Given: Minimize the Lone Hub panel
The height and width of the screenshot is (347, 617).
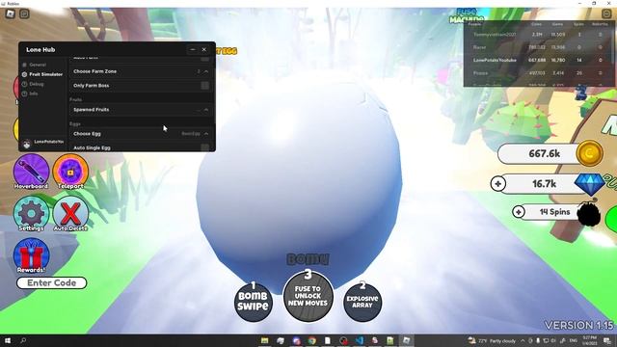Looking at the screenshot, I should 193,49.
